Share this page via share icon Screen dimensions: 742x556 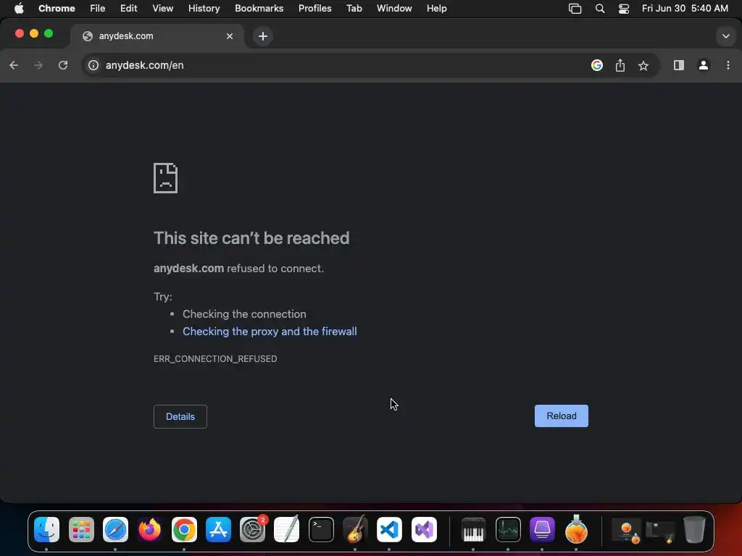620,65
